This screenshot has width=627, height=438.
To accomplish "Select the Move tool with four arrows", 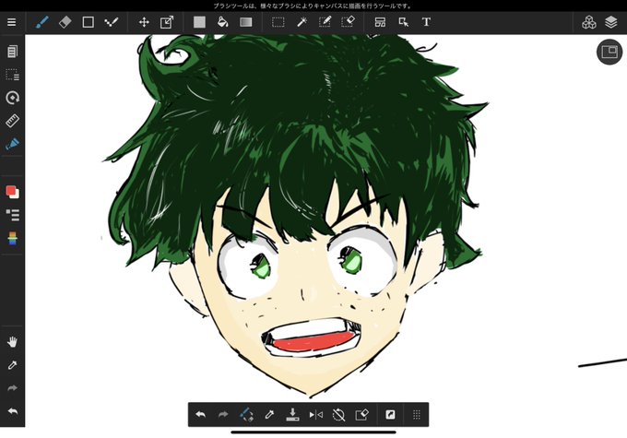I will 144,22.
